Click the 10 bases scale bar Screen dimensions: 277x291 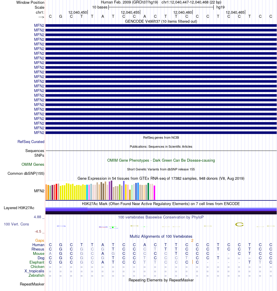coord(161,7)
